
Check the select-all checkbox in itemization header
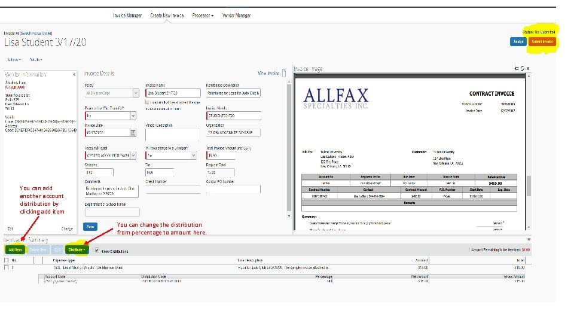click(x=6, y=260)
